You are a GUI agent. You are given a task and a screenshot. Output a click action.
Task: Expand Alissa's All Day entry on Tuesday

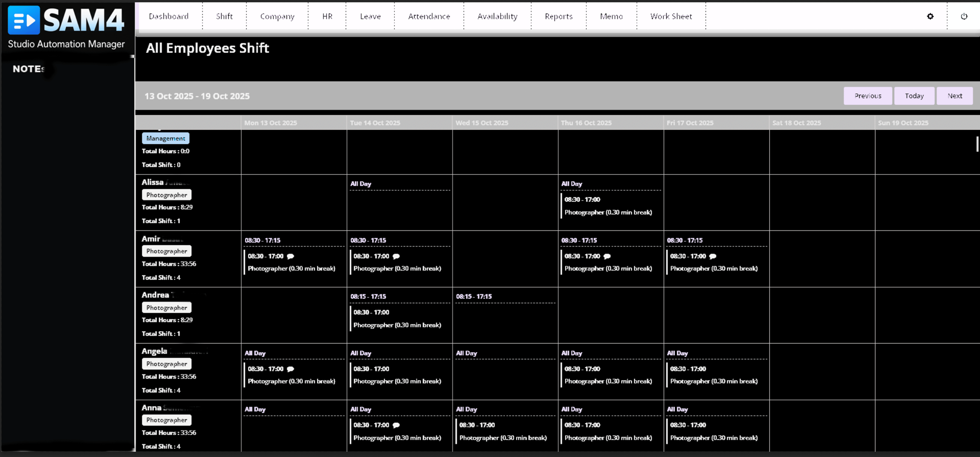[360, 184]
